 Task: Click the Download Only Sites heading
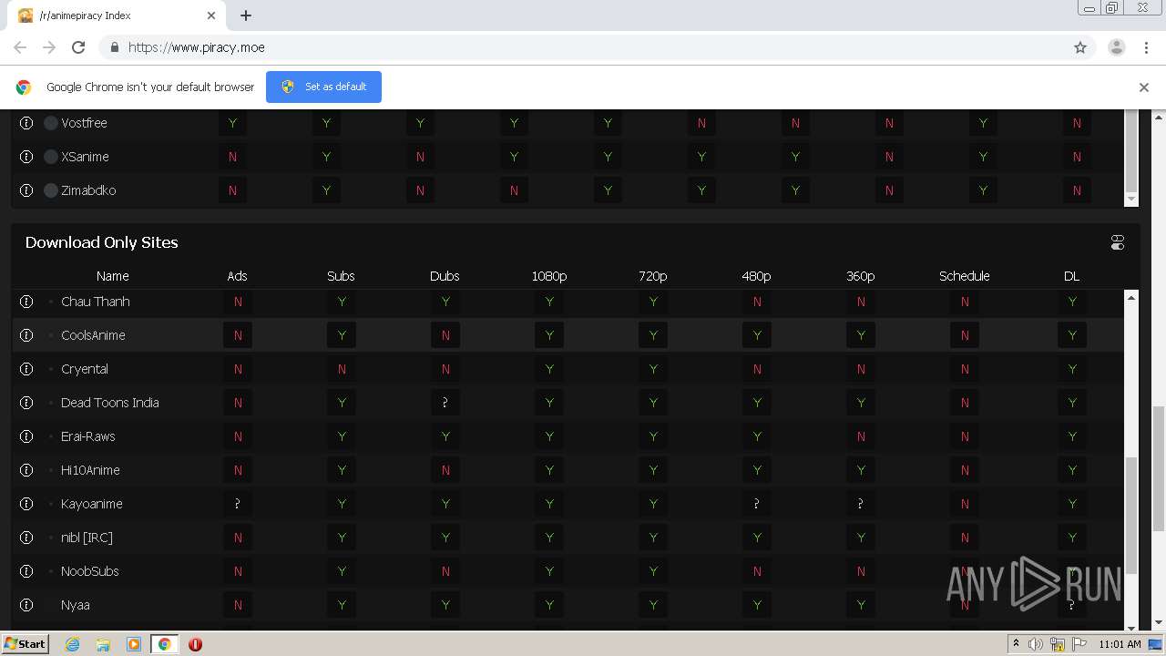(x=102, y=242)
